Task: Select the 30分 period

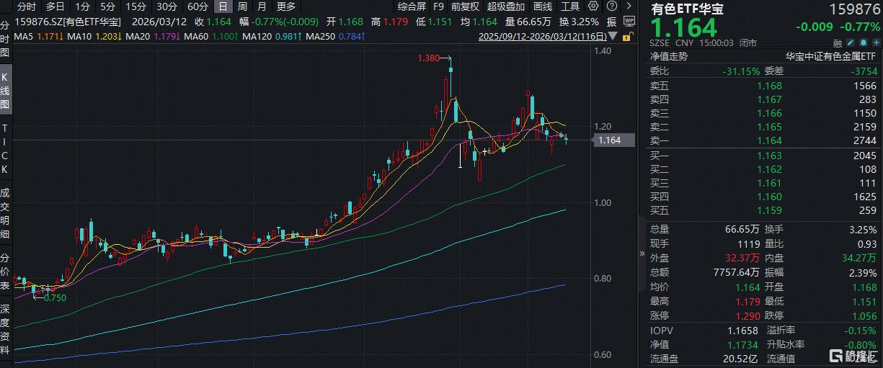Action: [x=167, y=6]
